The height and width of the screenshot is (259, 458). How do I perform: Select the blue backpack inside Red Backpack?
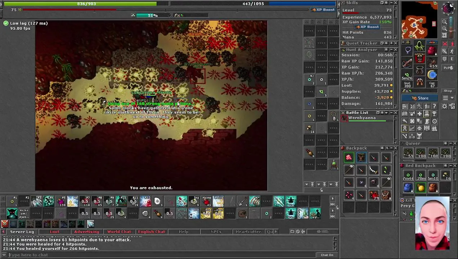click(408, 187)
